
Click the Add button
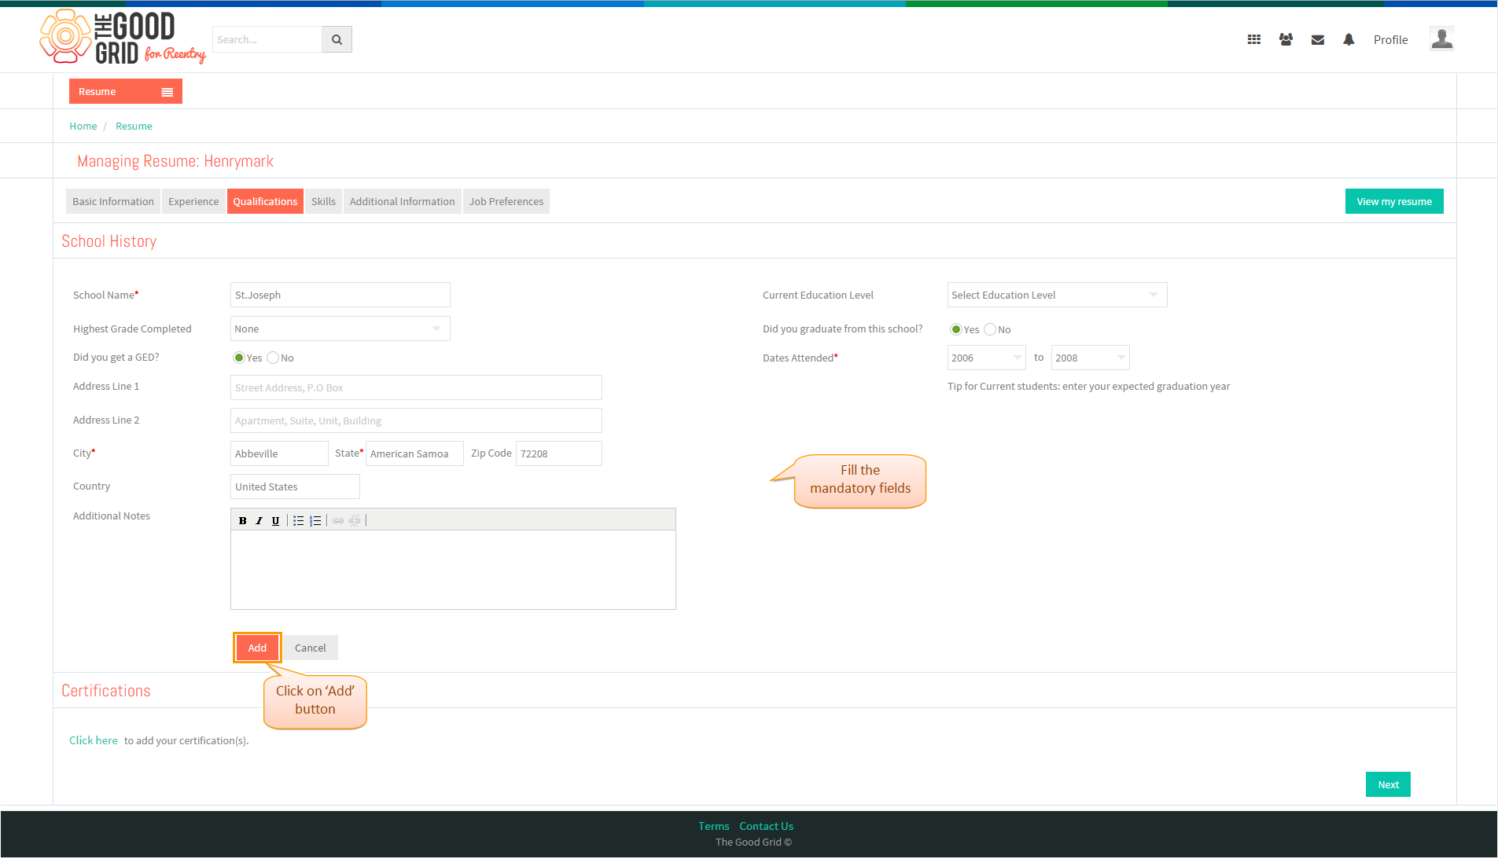pos(257,648)
